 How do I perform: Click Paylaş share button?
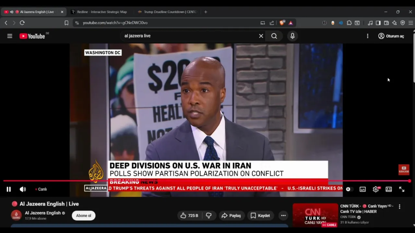(231, 216)
